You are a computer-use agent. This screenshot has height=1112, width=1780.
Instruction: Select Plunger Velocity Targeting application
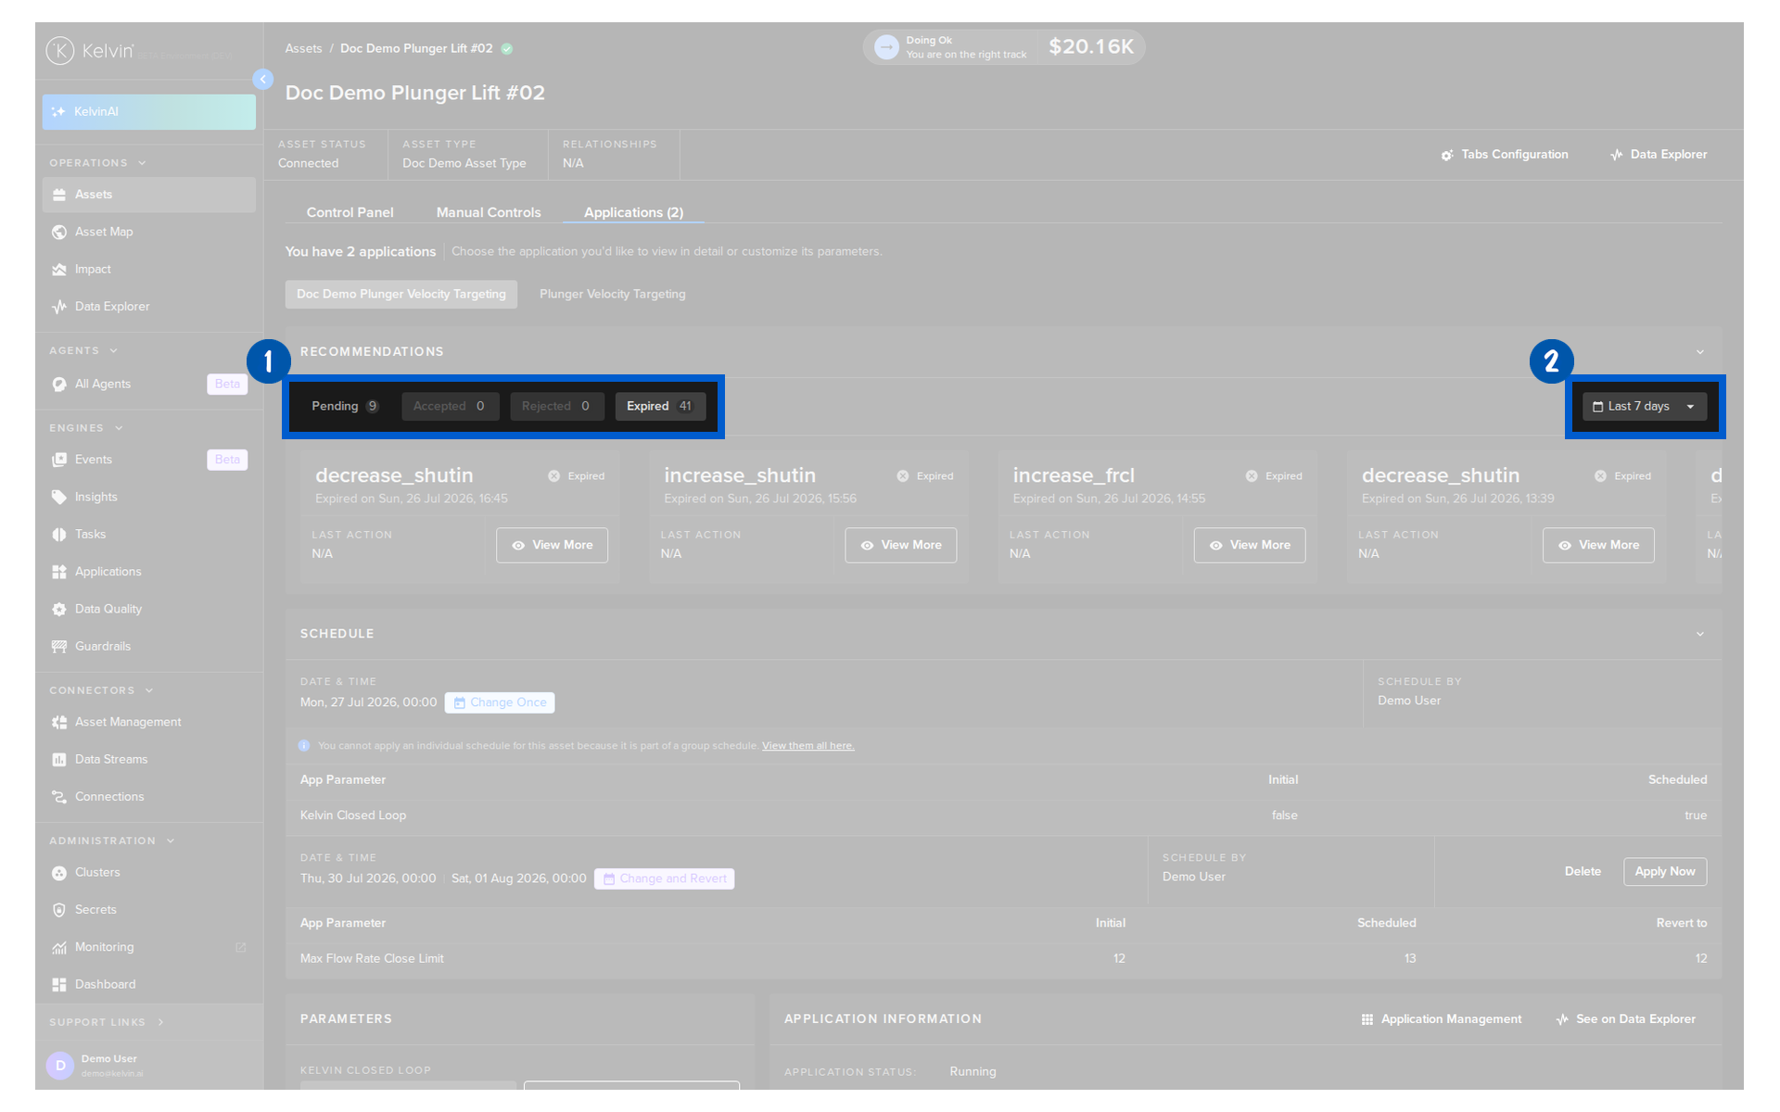pos(613,294)
